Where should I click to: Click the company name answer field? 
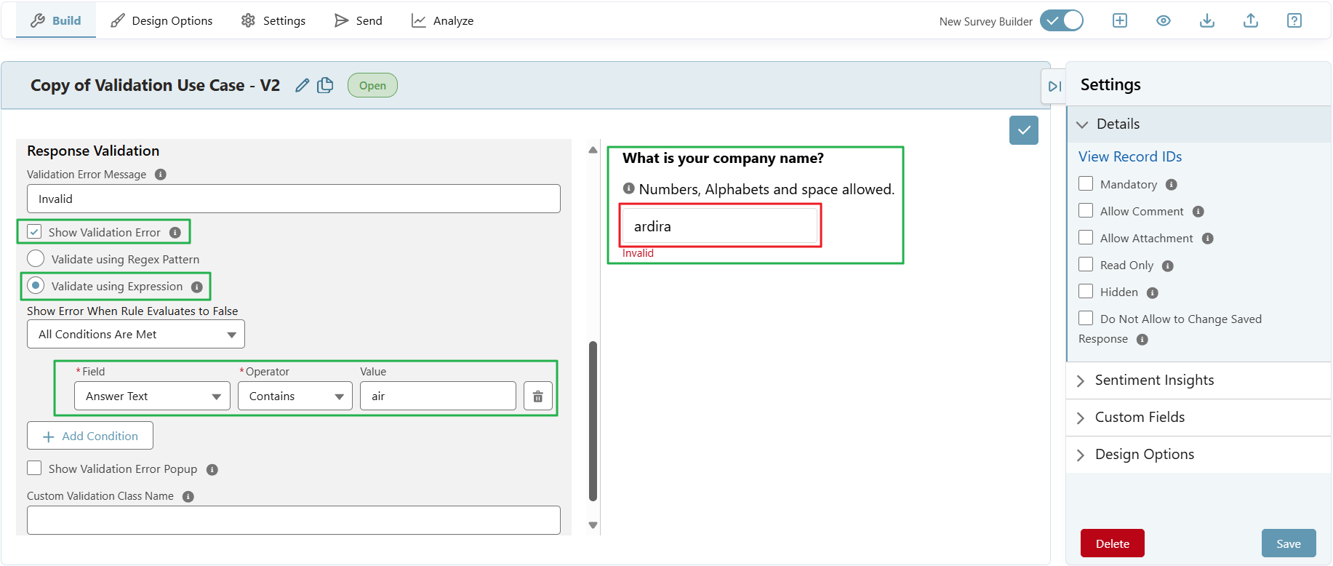(x=720, y=226)
